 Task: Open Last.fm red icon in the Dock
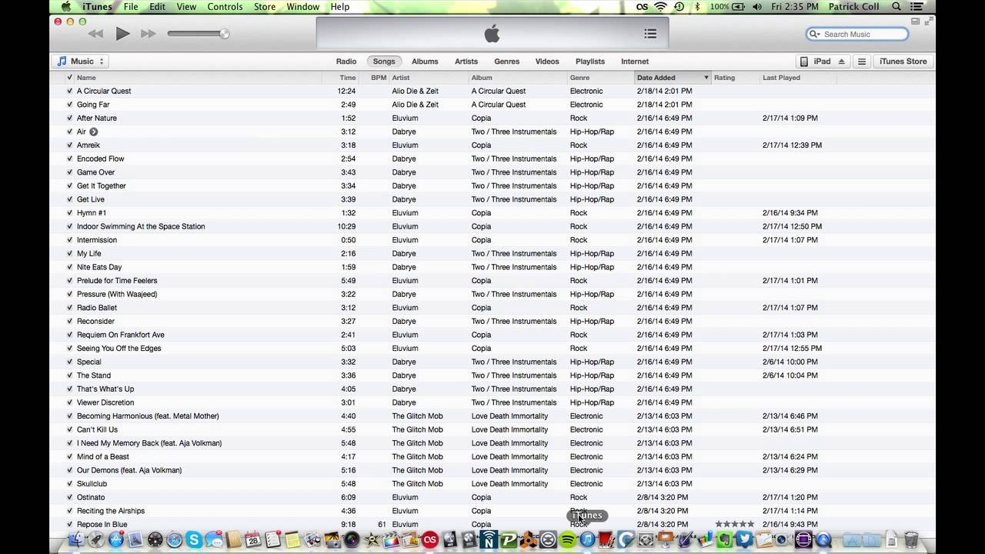pos(429,540)
